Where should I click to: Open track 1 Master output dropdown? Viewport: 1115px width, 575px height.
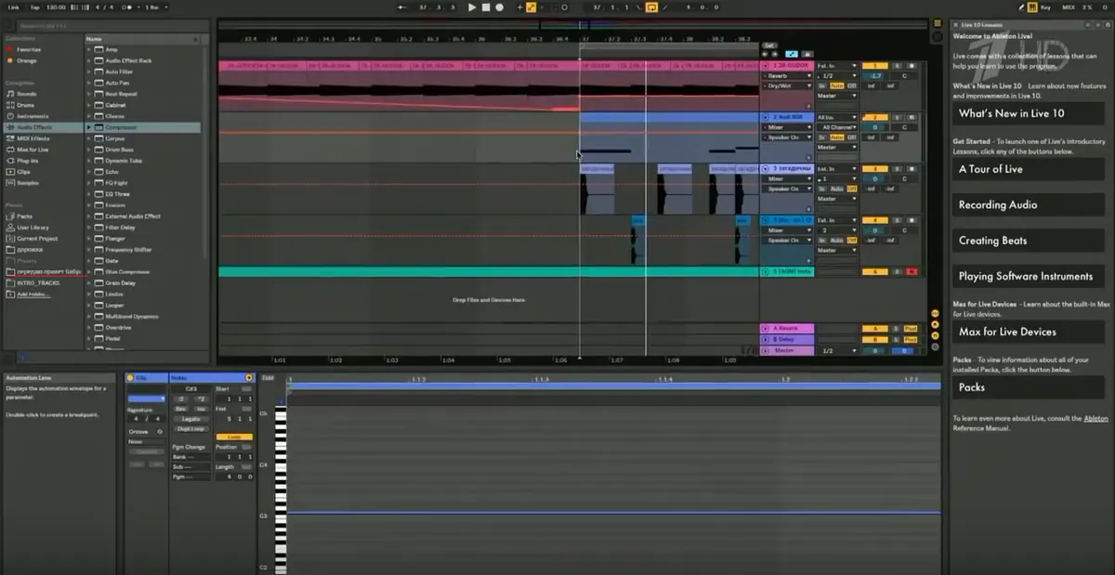point(837,96)
